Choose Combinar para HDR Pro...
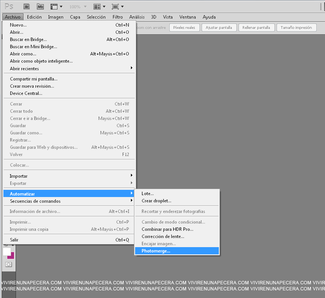This screenshot has width=325, height=298. (167, 229)
